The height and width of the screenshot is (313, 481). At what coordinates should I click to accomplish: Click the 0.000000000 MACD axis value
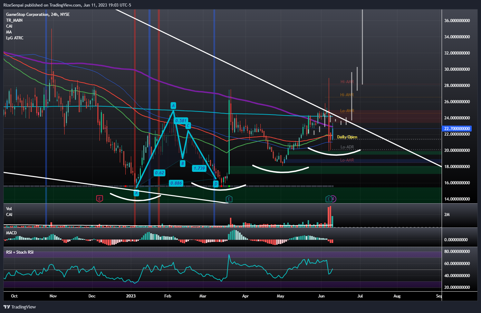(x=456, y=240)
